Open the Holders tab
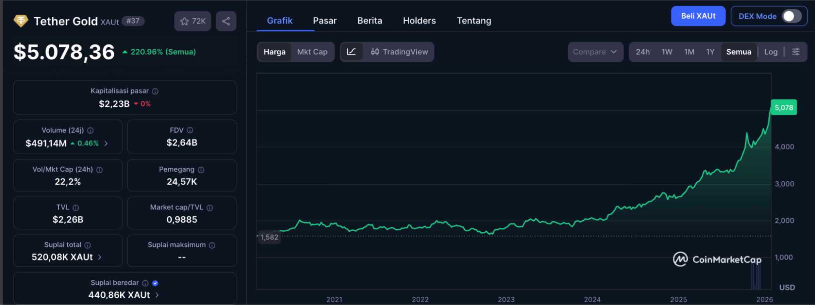Screen dimensions: 815x305 click(x=420, y=21)
